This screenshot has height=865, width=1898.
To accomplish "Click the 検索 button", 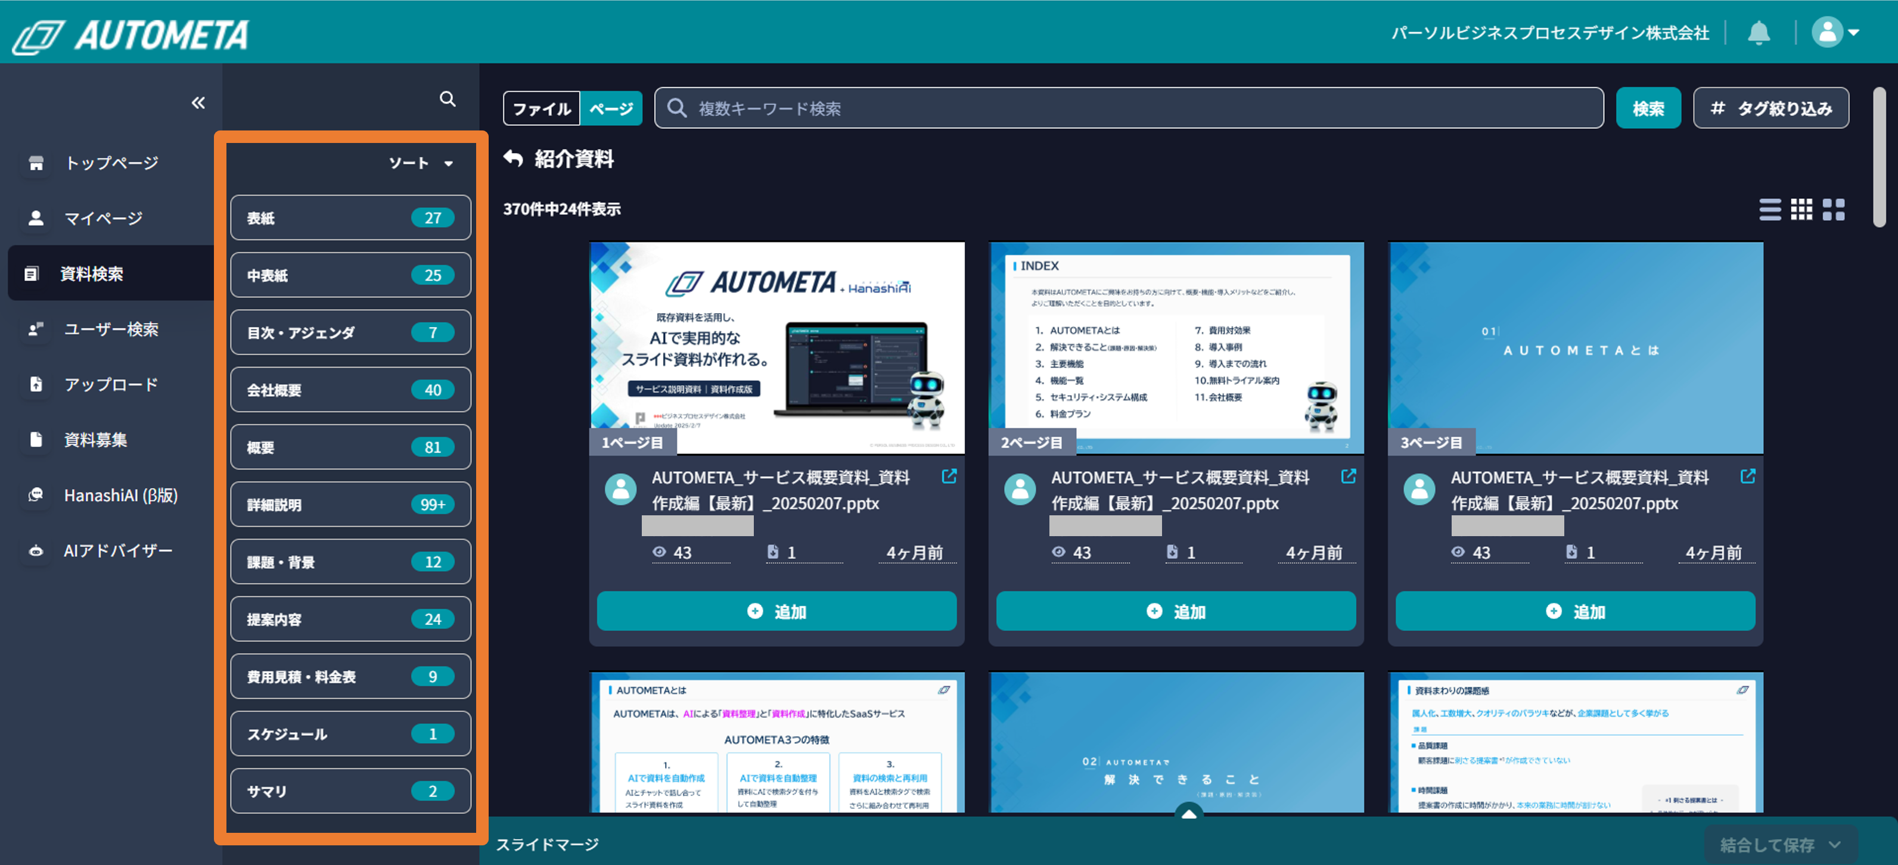I will click(1648, 108).
